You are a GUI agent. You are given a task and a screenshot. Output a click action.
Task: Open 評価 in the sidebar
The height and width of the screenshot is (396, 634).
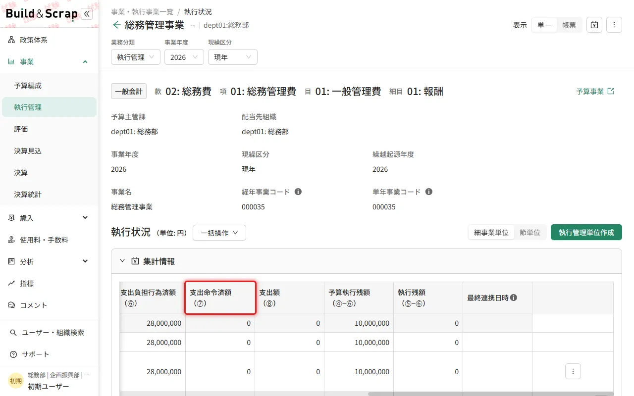point(49,129)
